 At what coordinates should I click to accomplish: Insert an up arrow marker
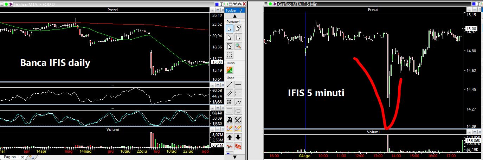(229, 137)
